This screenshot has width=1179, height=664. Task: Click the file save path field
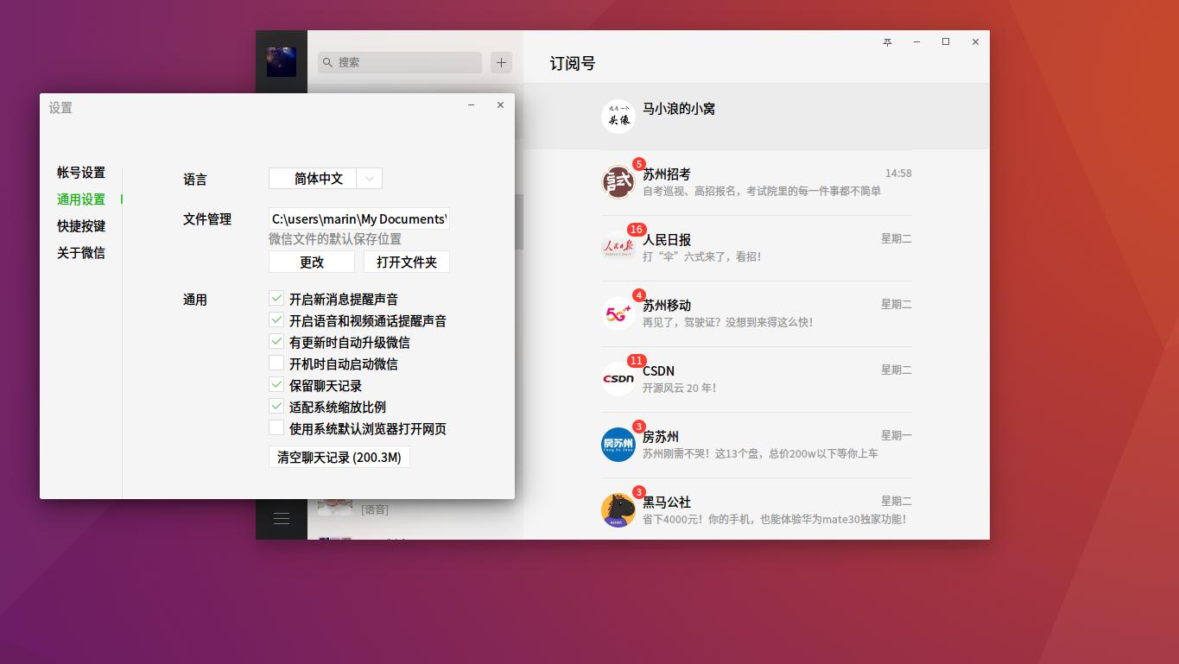pos(359,219)
